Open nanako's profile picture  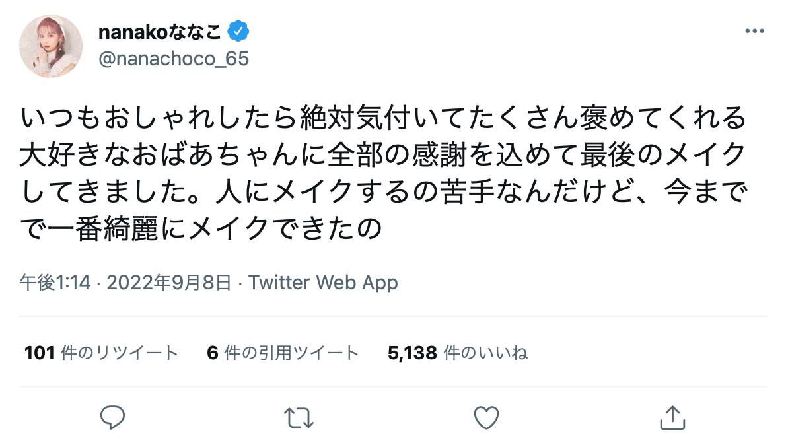[50, 46]
